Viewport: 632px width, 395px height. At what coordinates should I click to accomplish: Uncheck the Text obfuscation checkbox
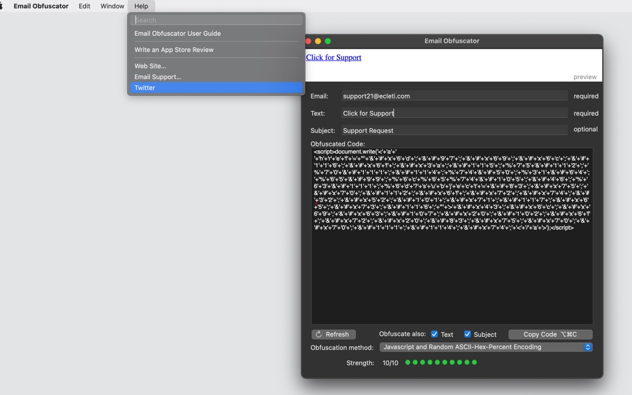point(434,334)
